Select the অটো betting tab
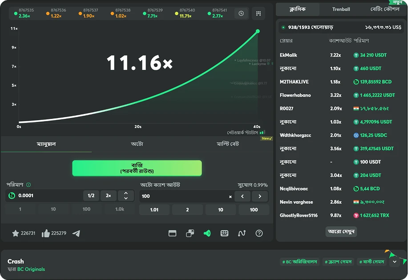Viewport: 408px width, 280px height. [137, 144]
